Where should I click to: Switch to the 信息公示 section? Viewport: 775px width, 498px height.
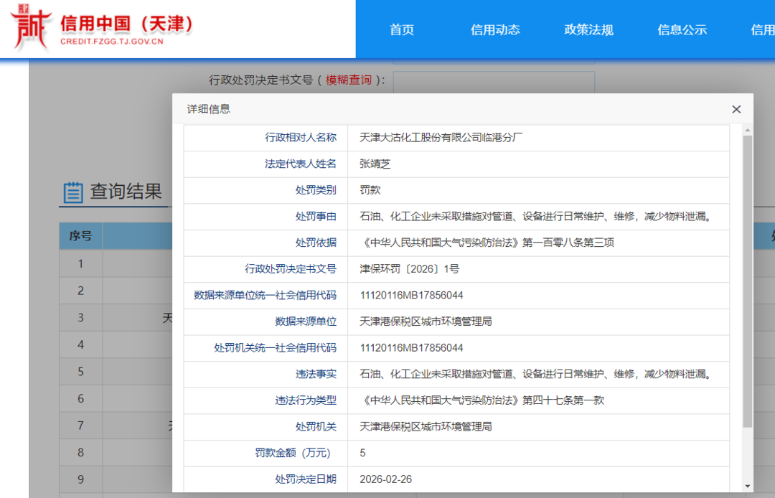[682, 29]
